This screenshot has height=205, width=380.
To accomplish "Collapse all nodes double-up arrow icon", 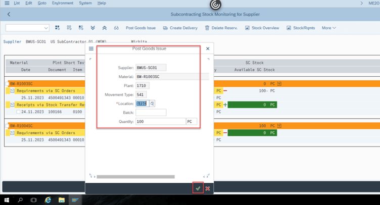I will 105,28.
